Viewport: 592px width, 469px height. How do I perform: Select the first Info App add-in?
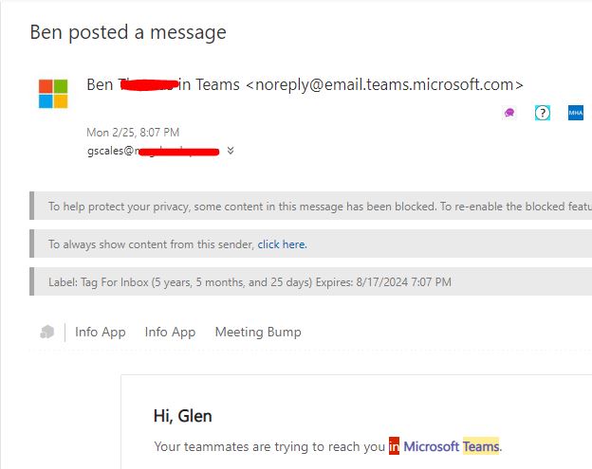pos(101,332)
